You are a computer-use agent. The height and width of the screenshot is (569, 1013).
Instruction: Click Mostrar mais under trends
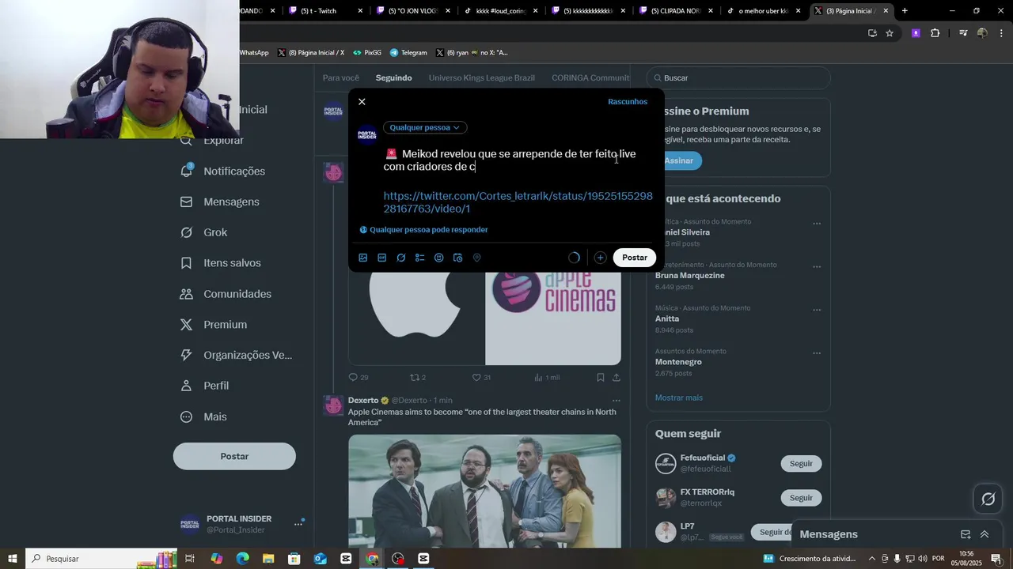click(679, 398)
